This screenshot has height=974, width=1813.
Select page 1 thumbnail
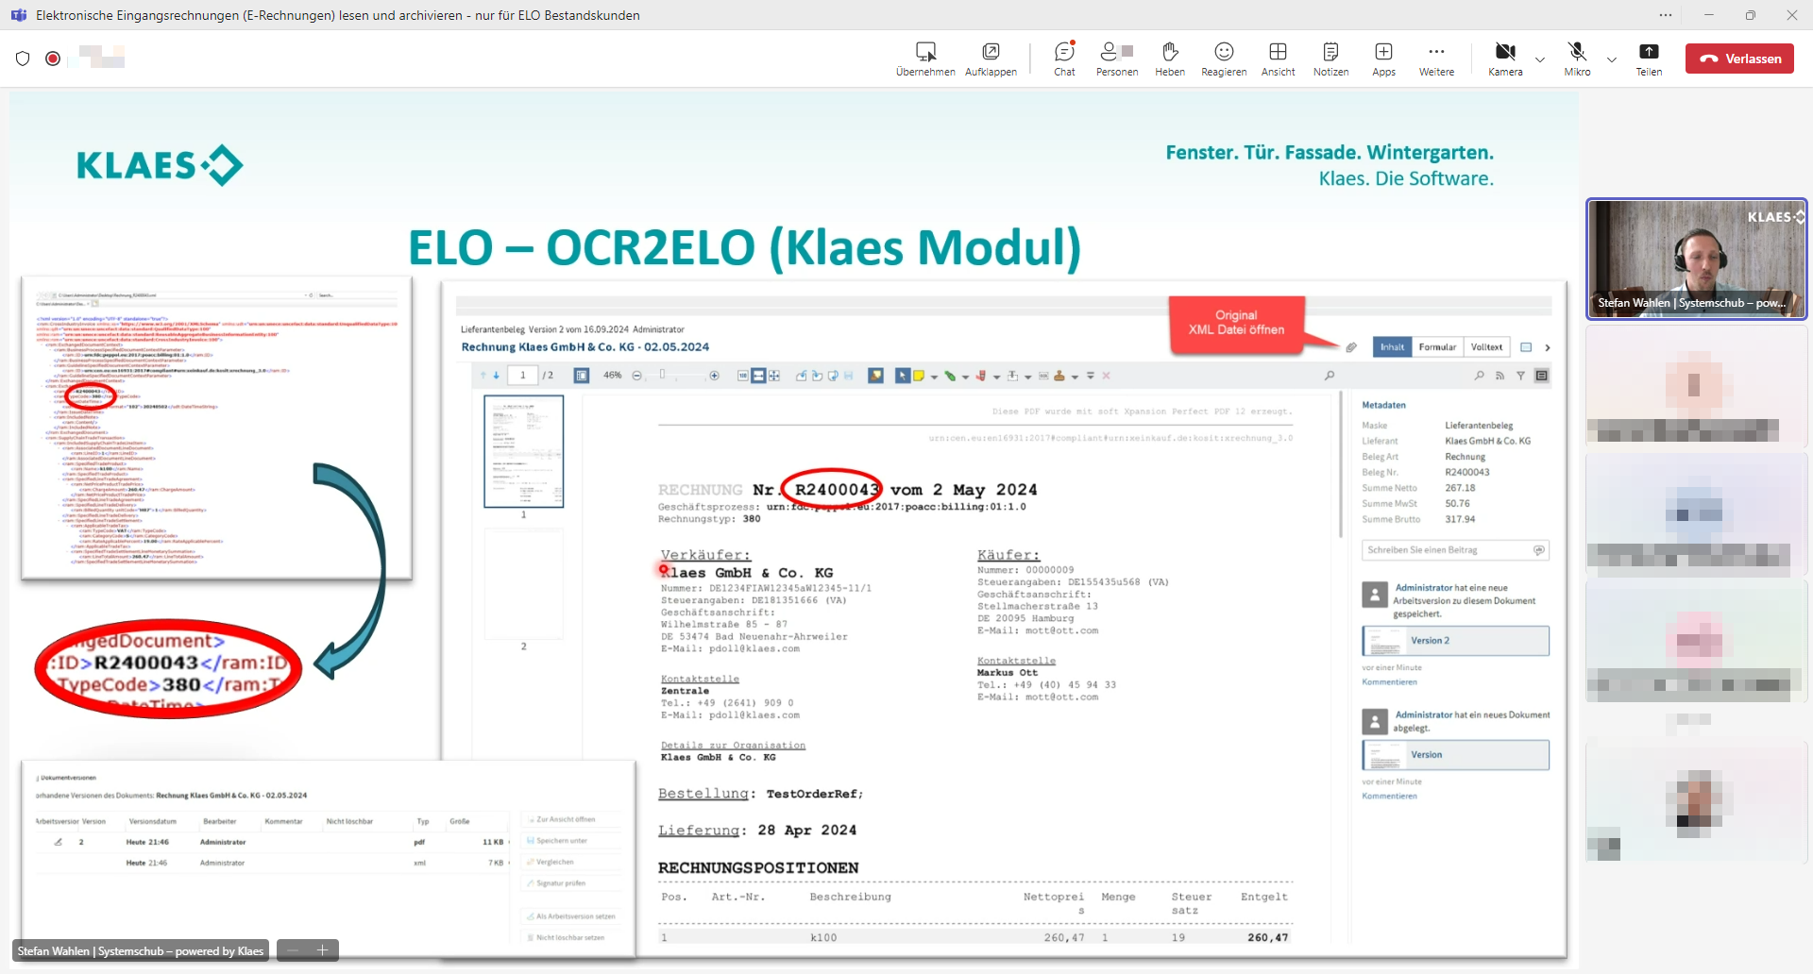coord(524,451)
